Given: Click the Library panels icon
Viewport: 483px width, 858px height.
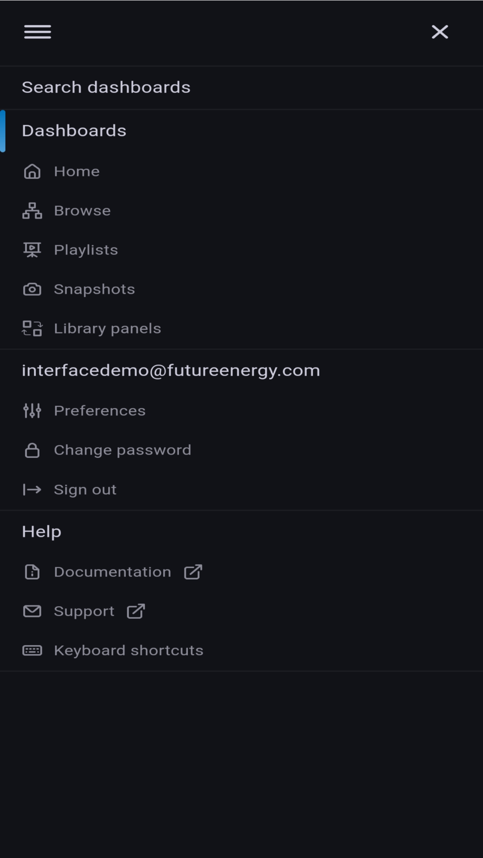Looking at the screenshot, I should click(x=32, y=329).
